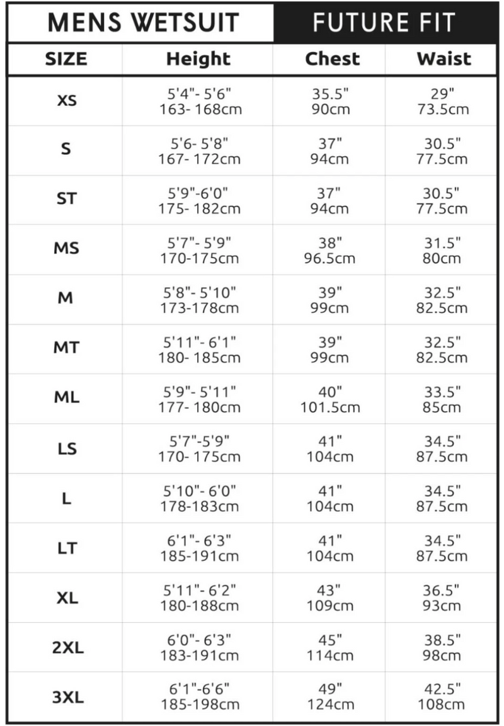Click the MT size row label

(x=66, y=348)
